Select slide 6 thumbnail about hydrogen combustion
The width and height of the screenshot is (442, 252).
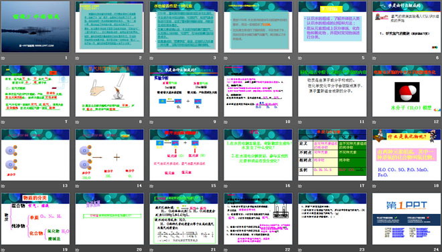(407, 27)
